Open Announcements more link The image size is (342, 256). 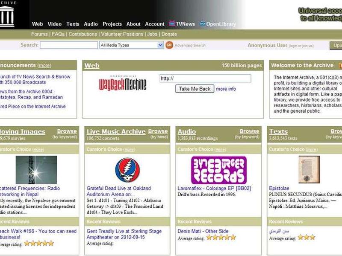[x=44, y=66]
